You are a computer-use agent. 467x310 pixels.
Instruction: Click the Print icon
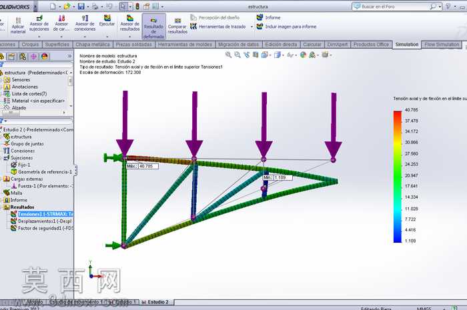[x=95, y=6]
